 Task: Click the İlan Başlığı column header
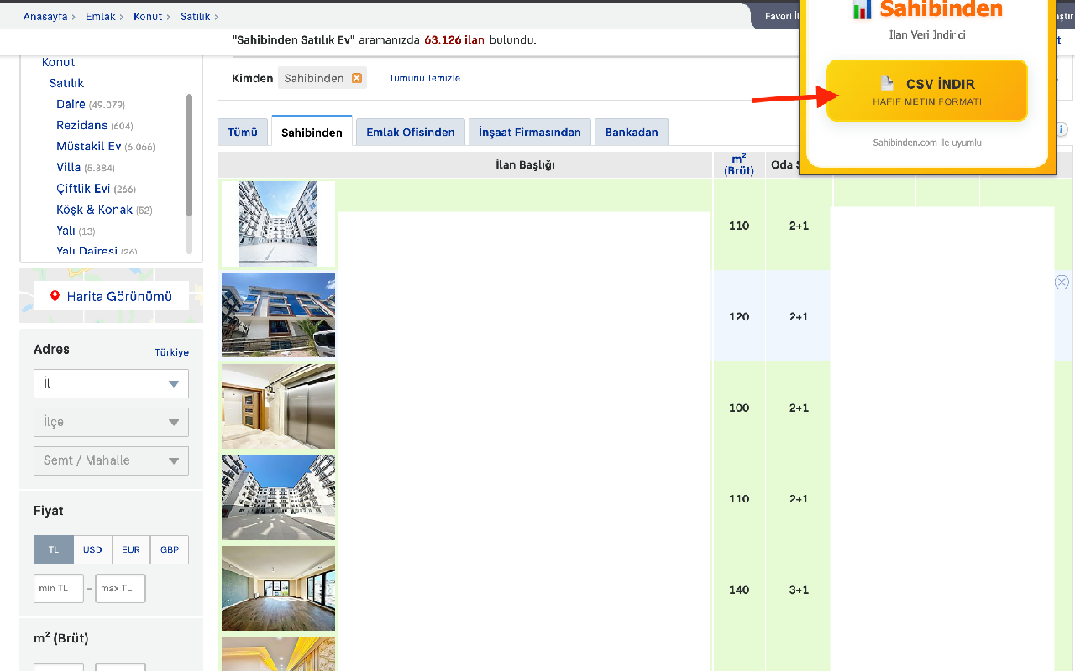pos(526,164)
